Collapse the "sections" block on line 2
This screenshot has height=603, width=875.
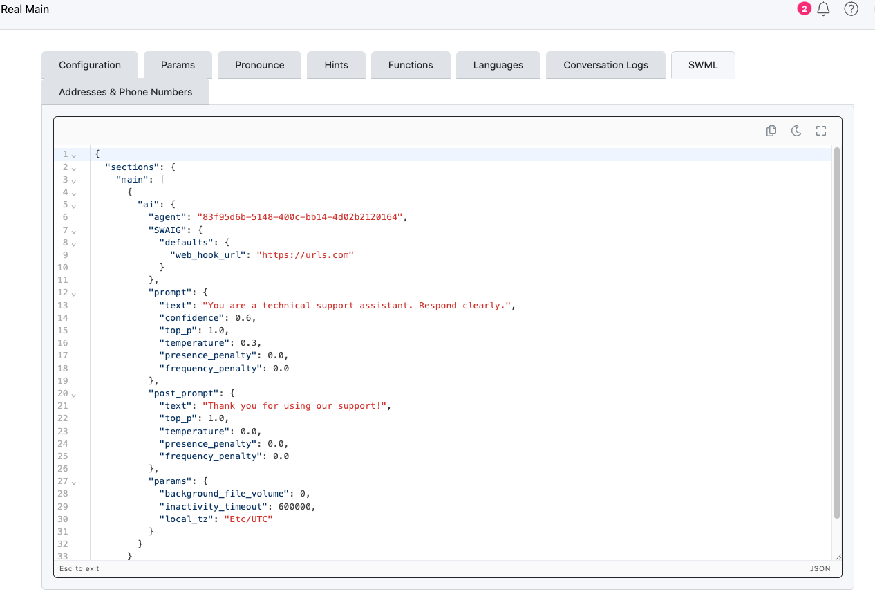pyautogui.click(x=74, y=167)
